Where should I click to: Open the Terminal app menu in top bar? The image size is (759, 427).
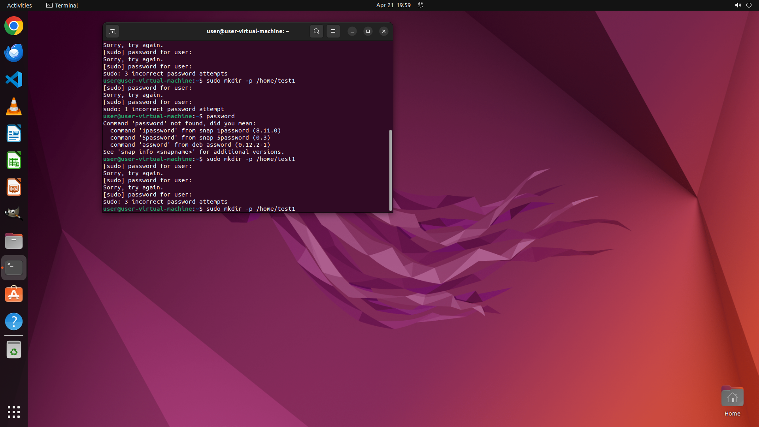point(62,5)
